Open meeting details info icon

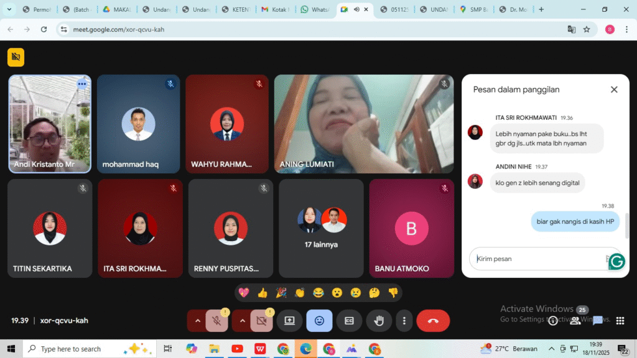(x=552, y=321)
